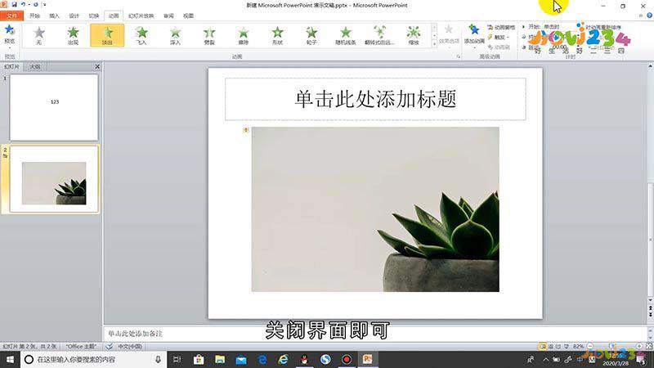Select the succulent plant picture on slide
The height and width of the screenshot is (368, 654).
tap(375, 209)
